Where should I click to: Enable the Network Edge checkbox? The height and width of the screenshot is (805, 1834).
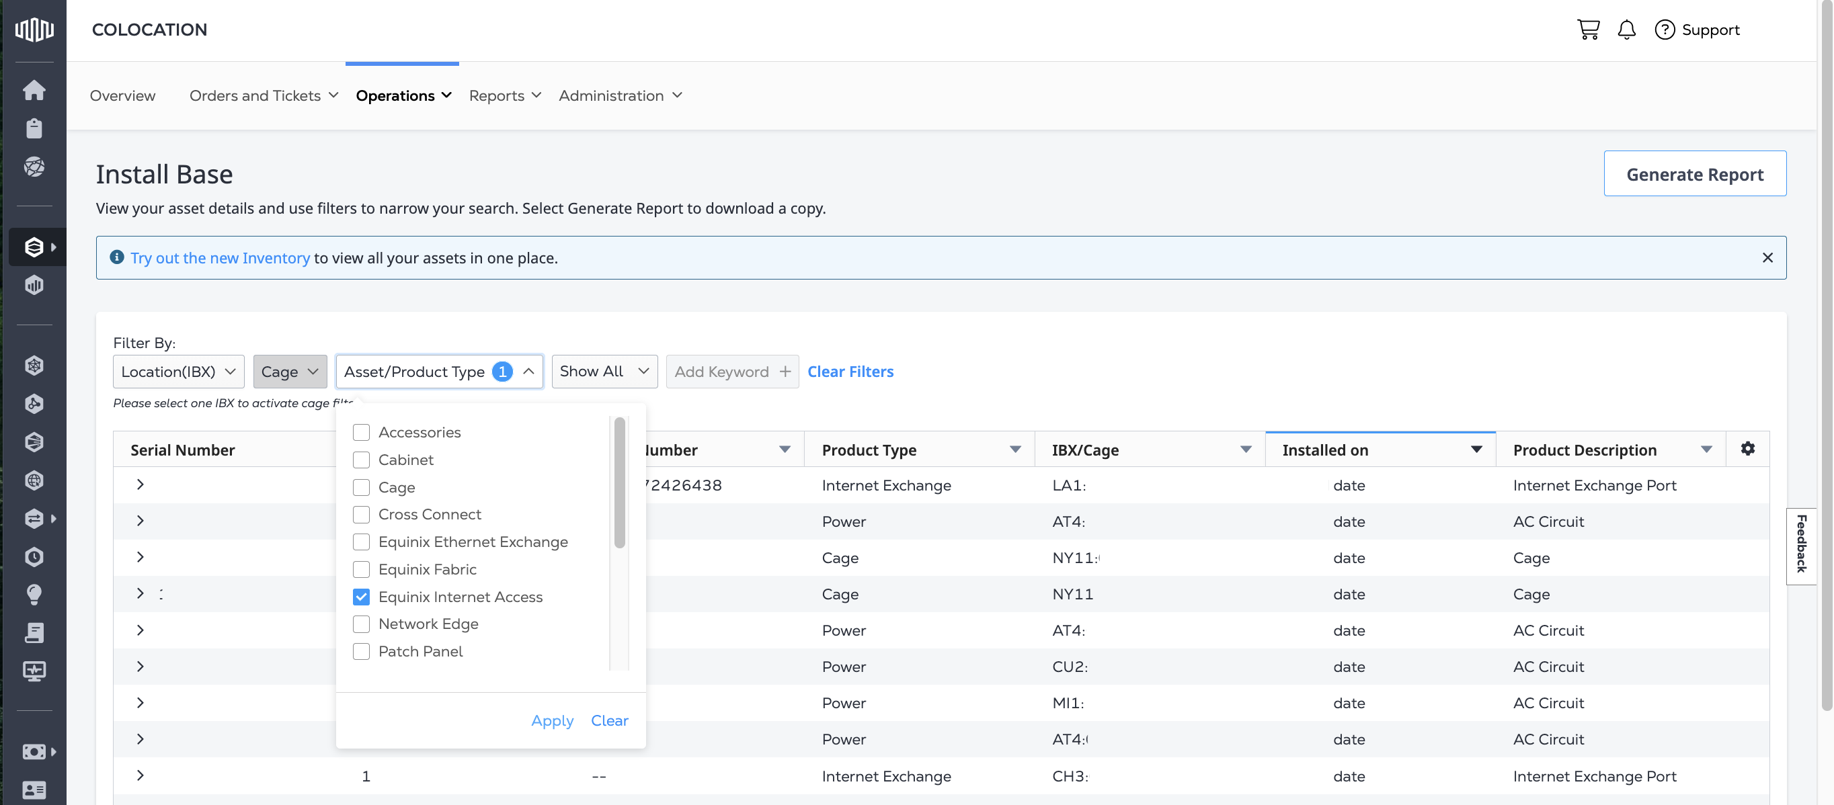click(361, 624)
